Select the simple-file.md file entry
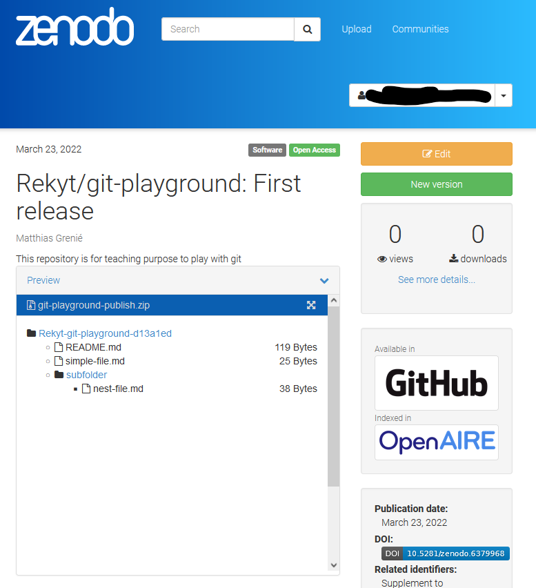536x588 pixels. tap(95, 361)
